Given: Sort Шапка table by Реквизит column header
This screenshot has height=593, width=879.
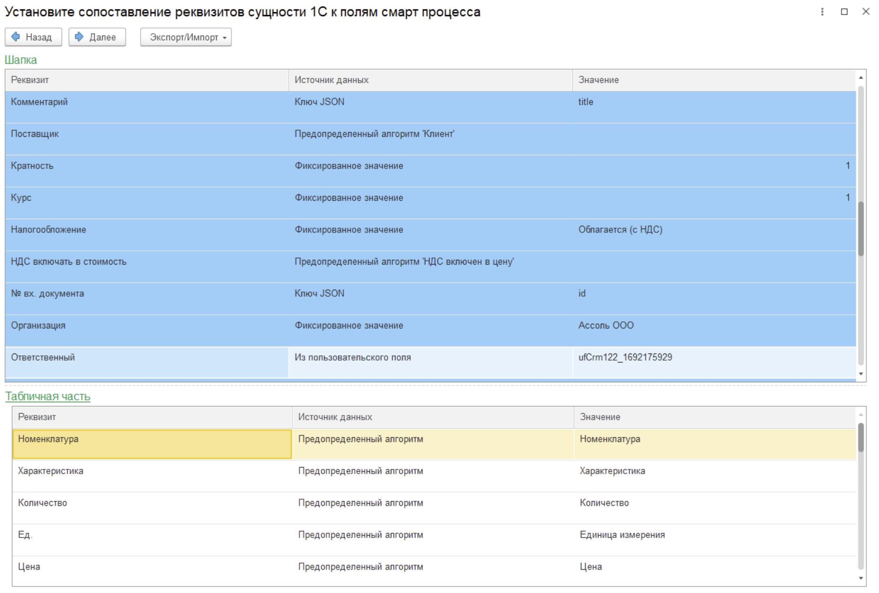Looking at the screenshot, I should [147, 80].
